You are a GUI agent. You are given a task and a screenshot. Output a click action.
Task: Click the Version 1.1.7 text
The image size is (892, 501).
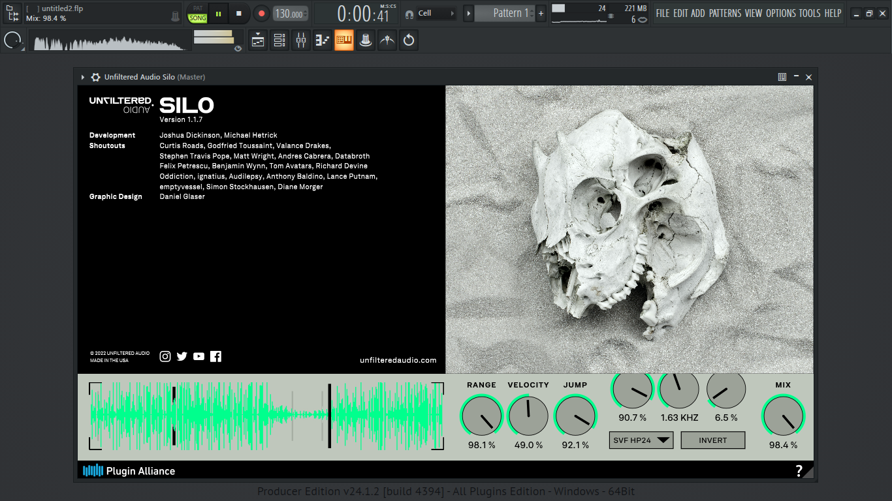[181, 119]
